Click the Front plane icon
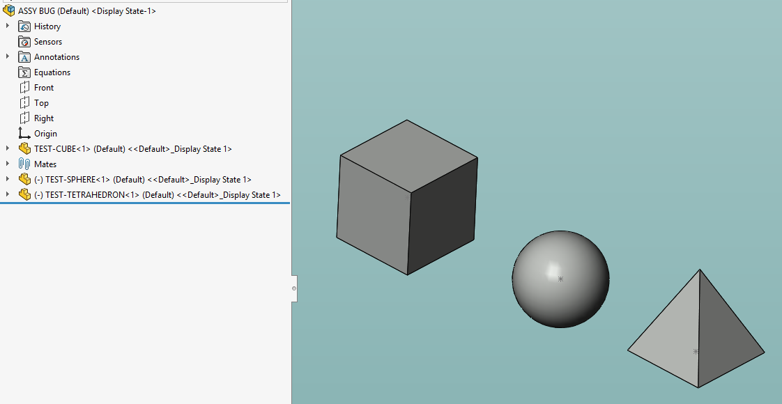 point(24,88)
